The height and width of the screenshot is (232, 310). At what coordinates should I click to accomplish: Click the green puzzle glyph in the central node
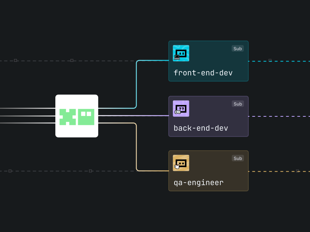point(68,116)
